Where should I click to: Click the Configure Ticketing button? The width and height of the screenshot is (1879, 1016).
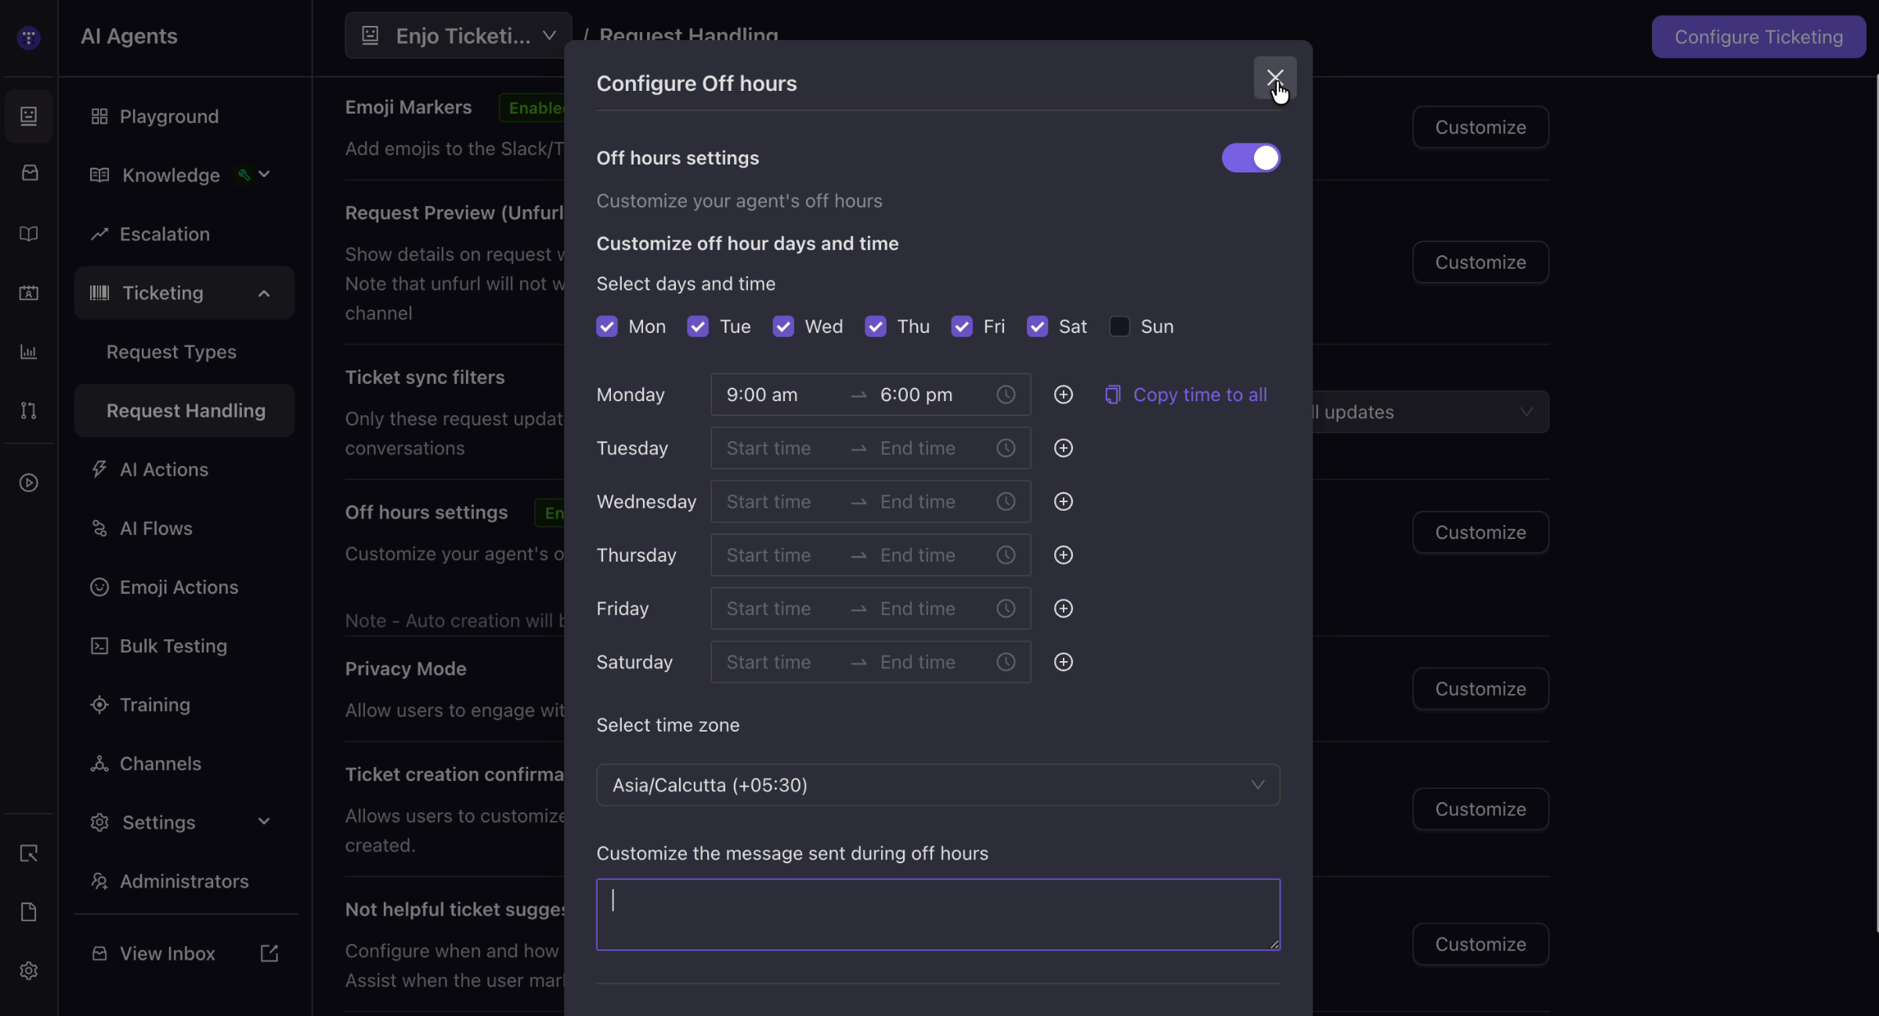(x=1758, y=37)
